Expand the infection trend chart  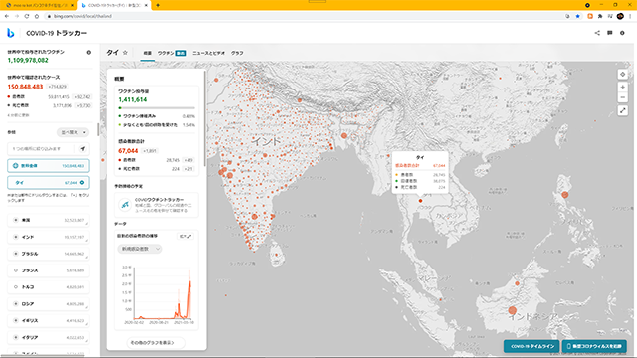pyautogui.click(x=186, y=236)
